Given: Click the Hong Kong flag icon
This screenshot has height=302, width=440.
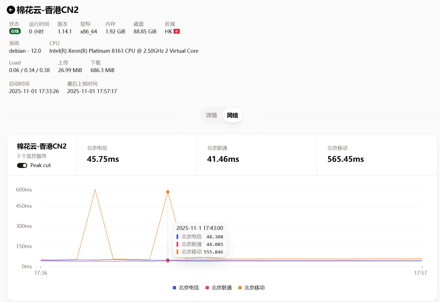Looking at the screenshot, I should tap(177, 31).
